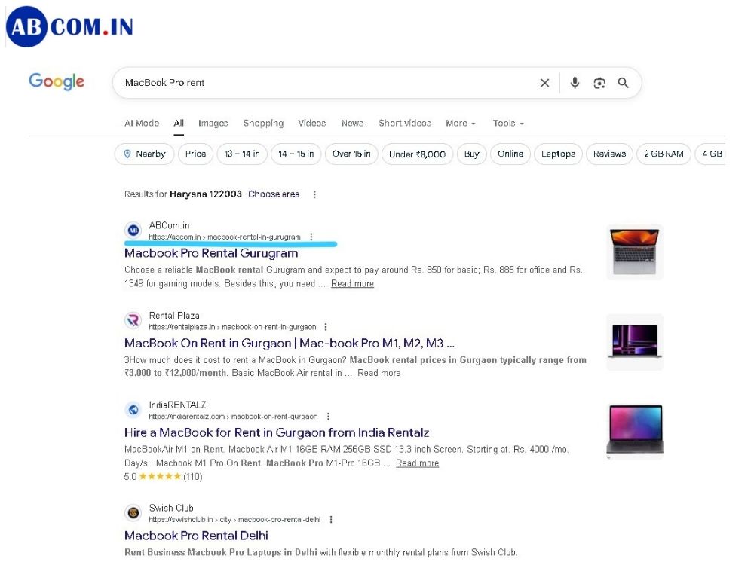754x565 pixels.
Task: Click the magnifying glass search icon
Action: [x=623, y=83]
